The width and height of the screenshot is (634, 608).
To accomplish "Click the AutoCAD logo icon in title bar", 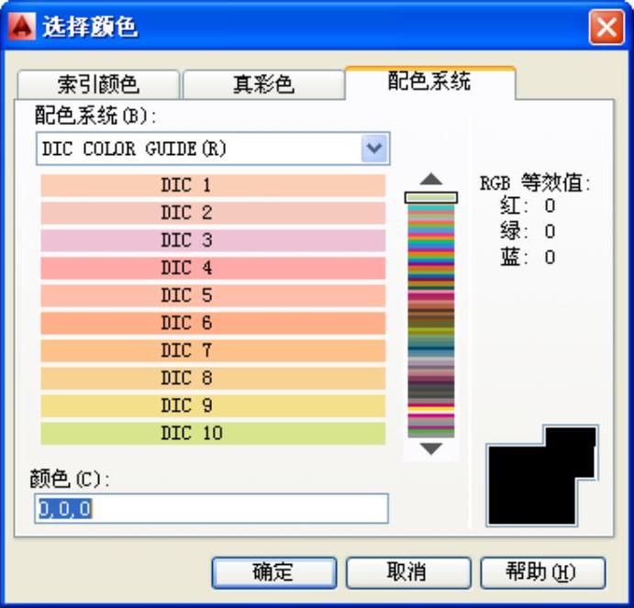I will 22,27.
